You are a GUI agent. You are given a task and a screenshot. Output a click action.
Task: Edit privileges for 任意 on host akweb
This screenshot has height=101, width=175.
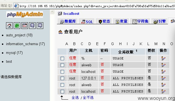pos(163,65)
